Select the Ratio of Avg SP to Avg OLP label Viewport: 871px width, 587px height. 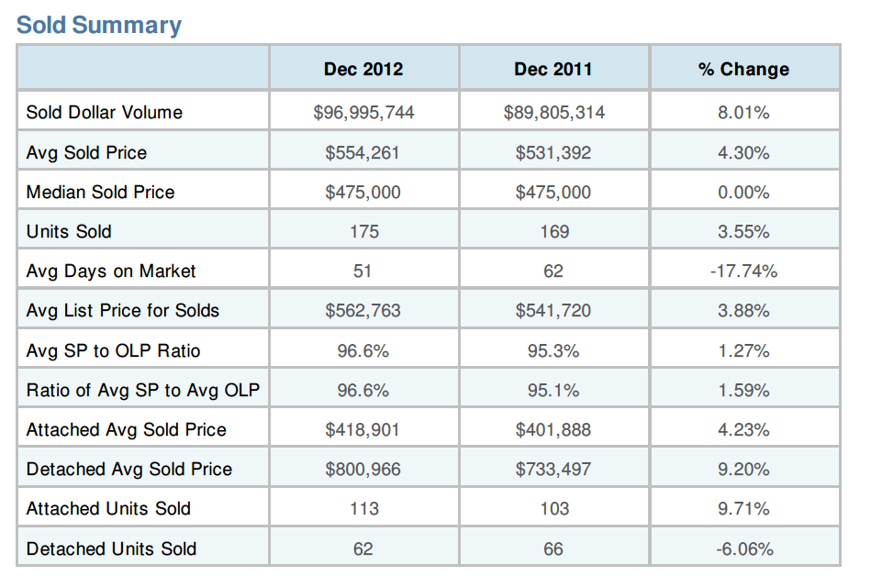[x=143, y=390]
